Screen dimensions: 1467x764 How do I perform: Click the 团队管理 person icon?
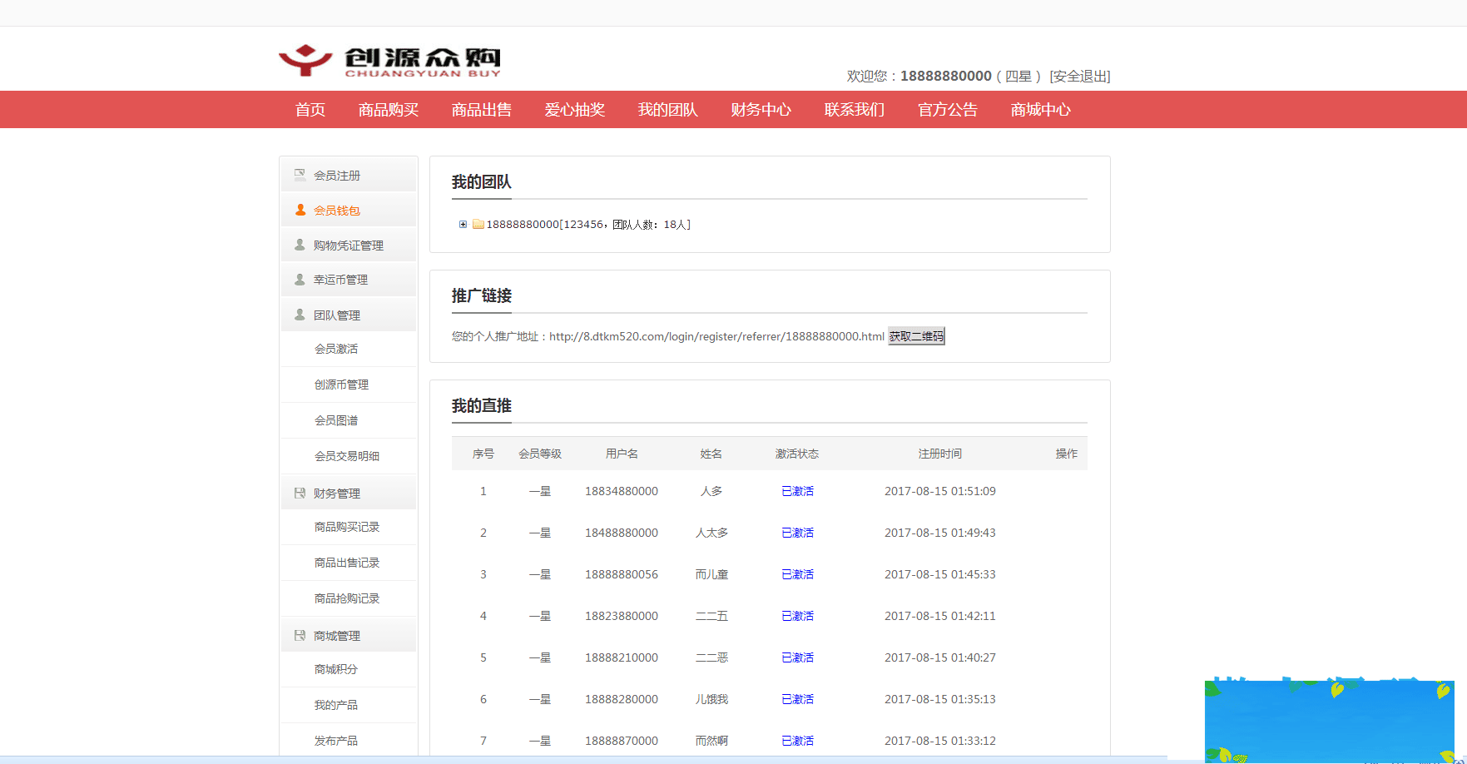tap(300, 315)
